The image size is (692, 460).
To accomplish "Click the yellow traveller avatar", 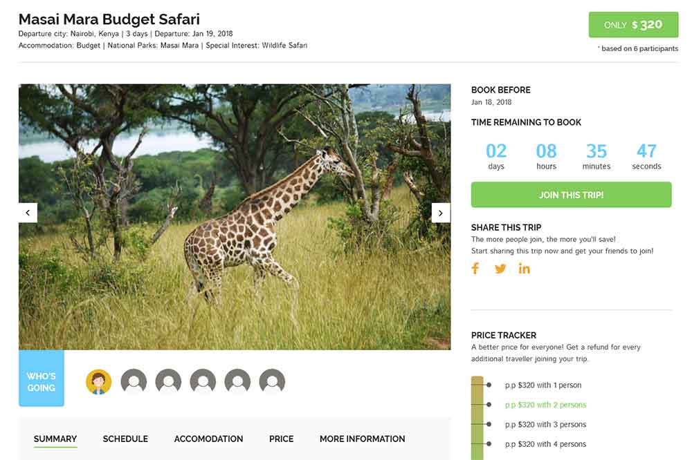I will click(x=99, y=381).
